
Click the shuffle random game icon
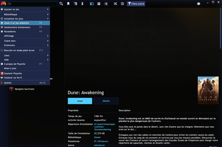115,4
